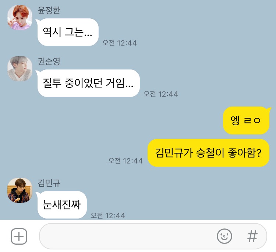Tap the empty blue chat background
This screenshot has width=276, height=252.
pos(194,53)
